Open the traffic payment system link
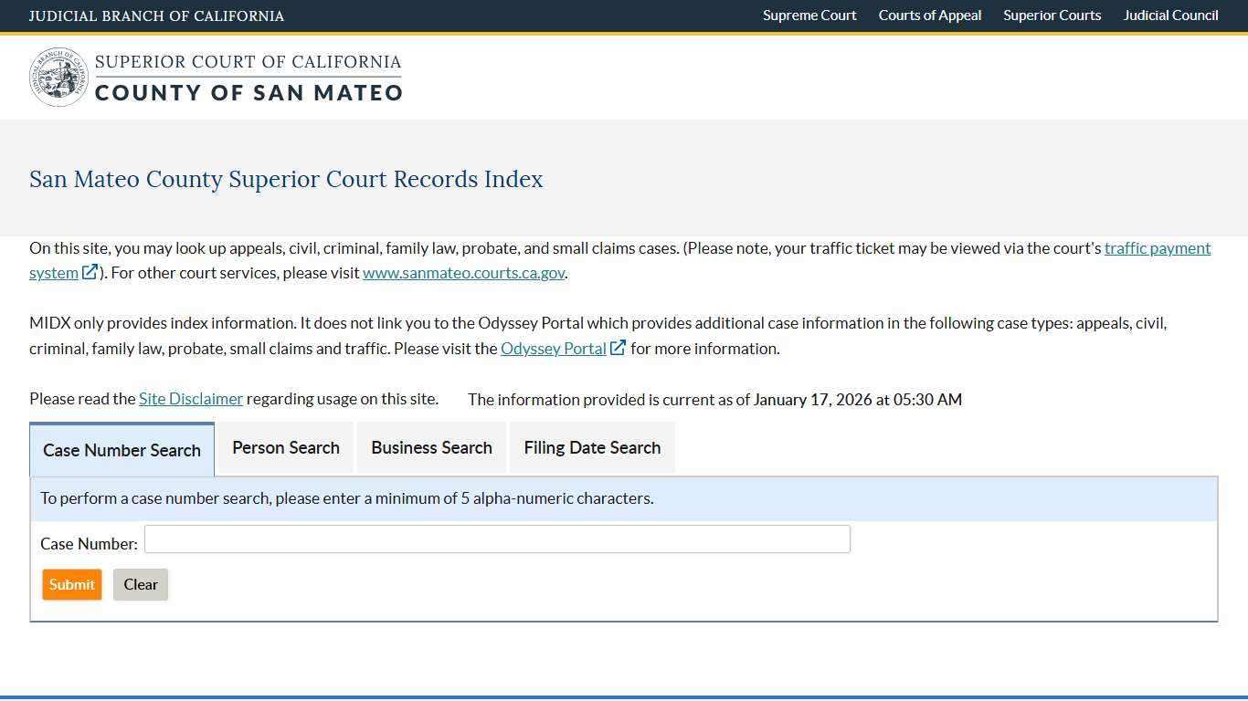The image size is (1248, 701). [1157, 247]
